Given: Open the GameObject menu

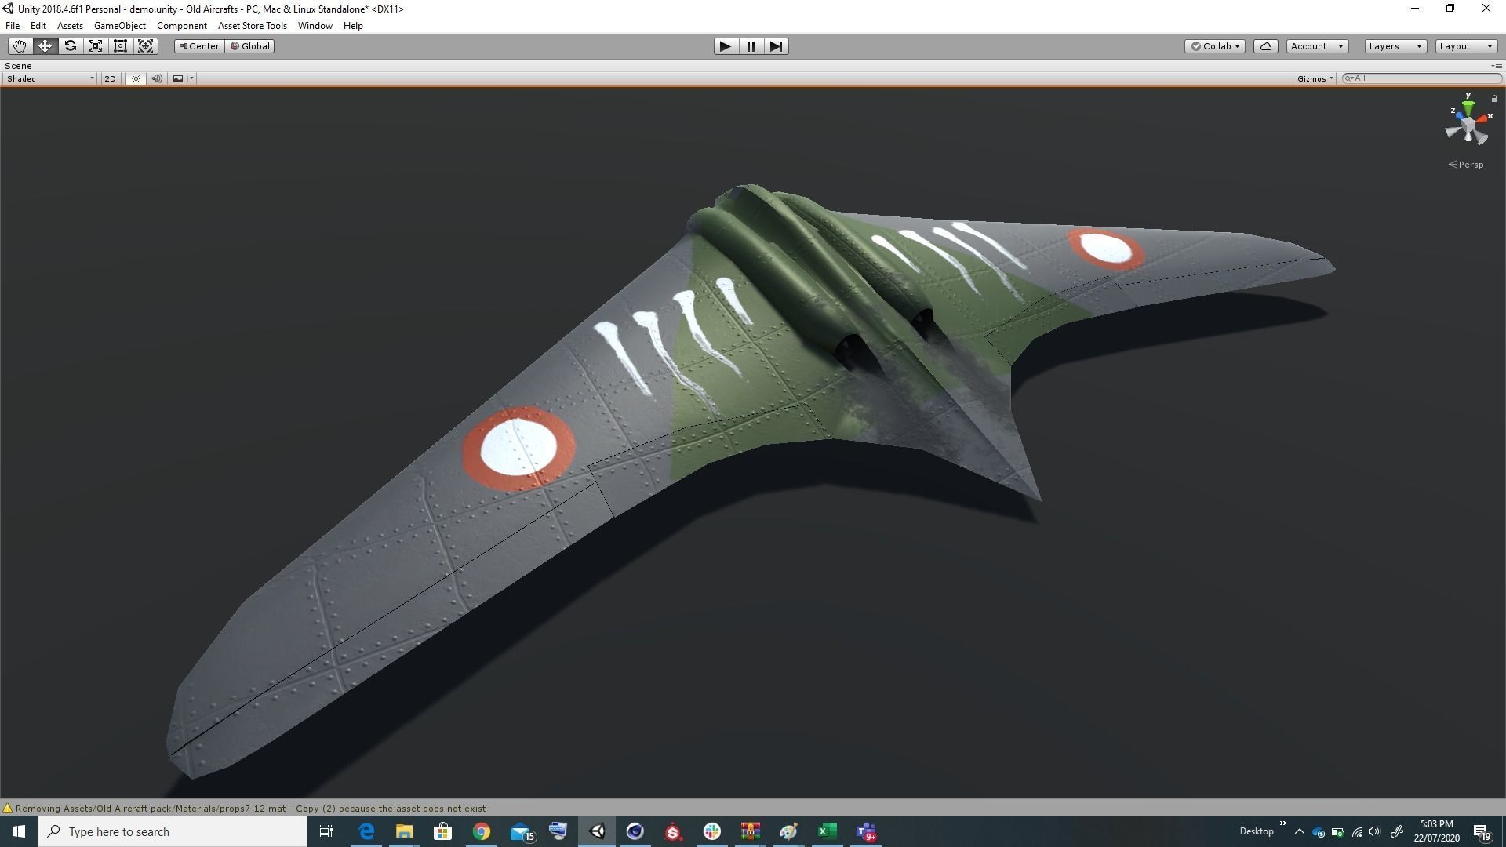Looking at the screenshot, I should click(119, 26).
